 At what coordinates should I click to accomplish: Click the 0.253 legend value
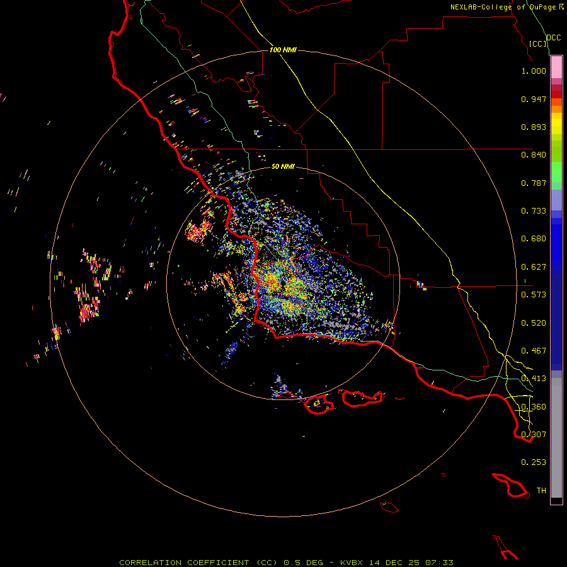pyautogui.click(x=534, y=462)
